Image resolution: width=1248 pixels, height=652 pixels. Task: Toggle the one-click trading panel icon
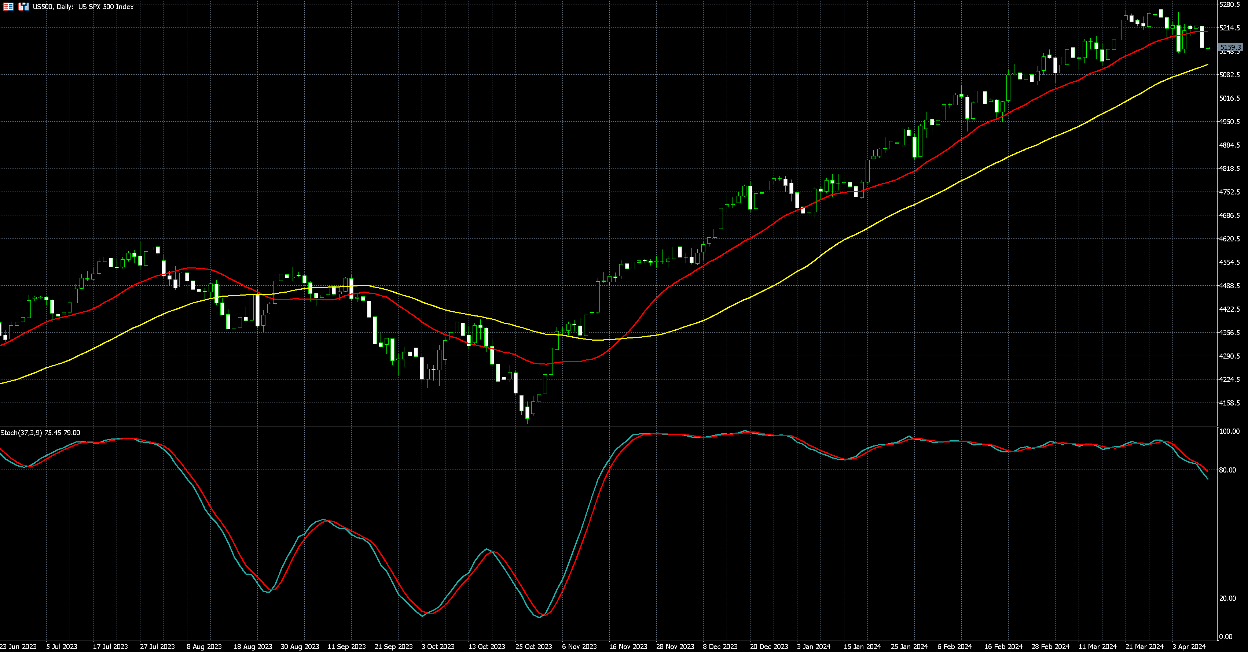pos(23,7)
